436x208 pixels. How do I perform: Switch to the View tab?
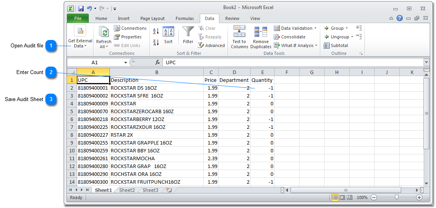tap(255, 18)
